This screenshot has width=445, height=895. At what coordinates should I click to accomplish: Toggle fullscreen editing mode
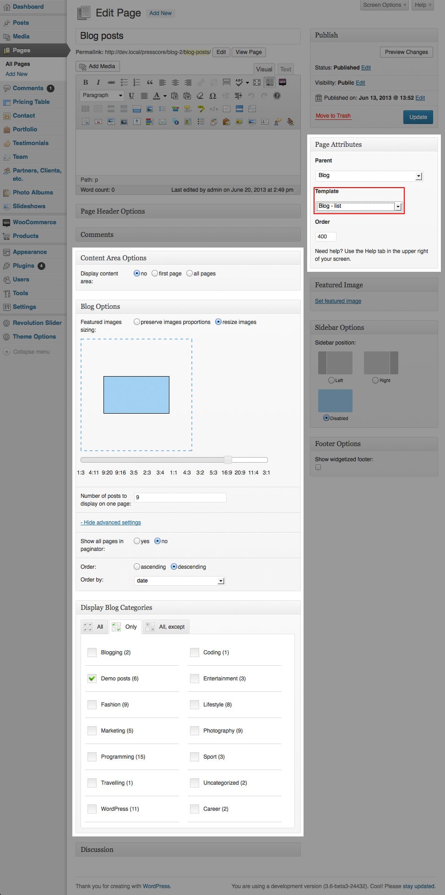tap(257, 82)
